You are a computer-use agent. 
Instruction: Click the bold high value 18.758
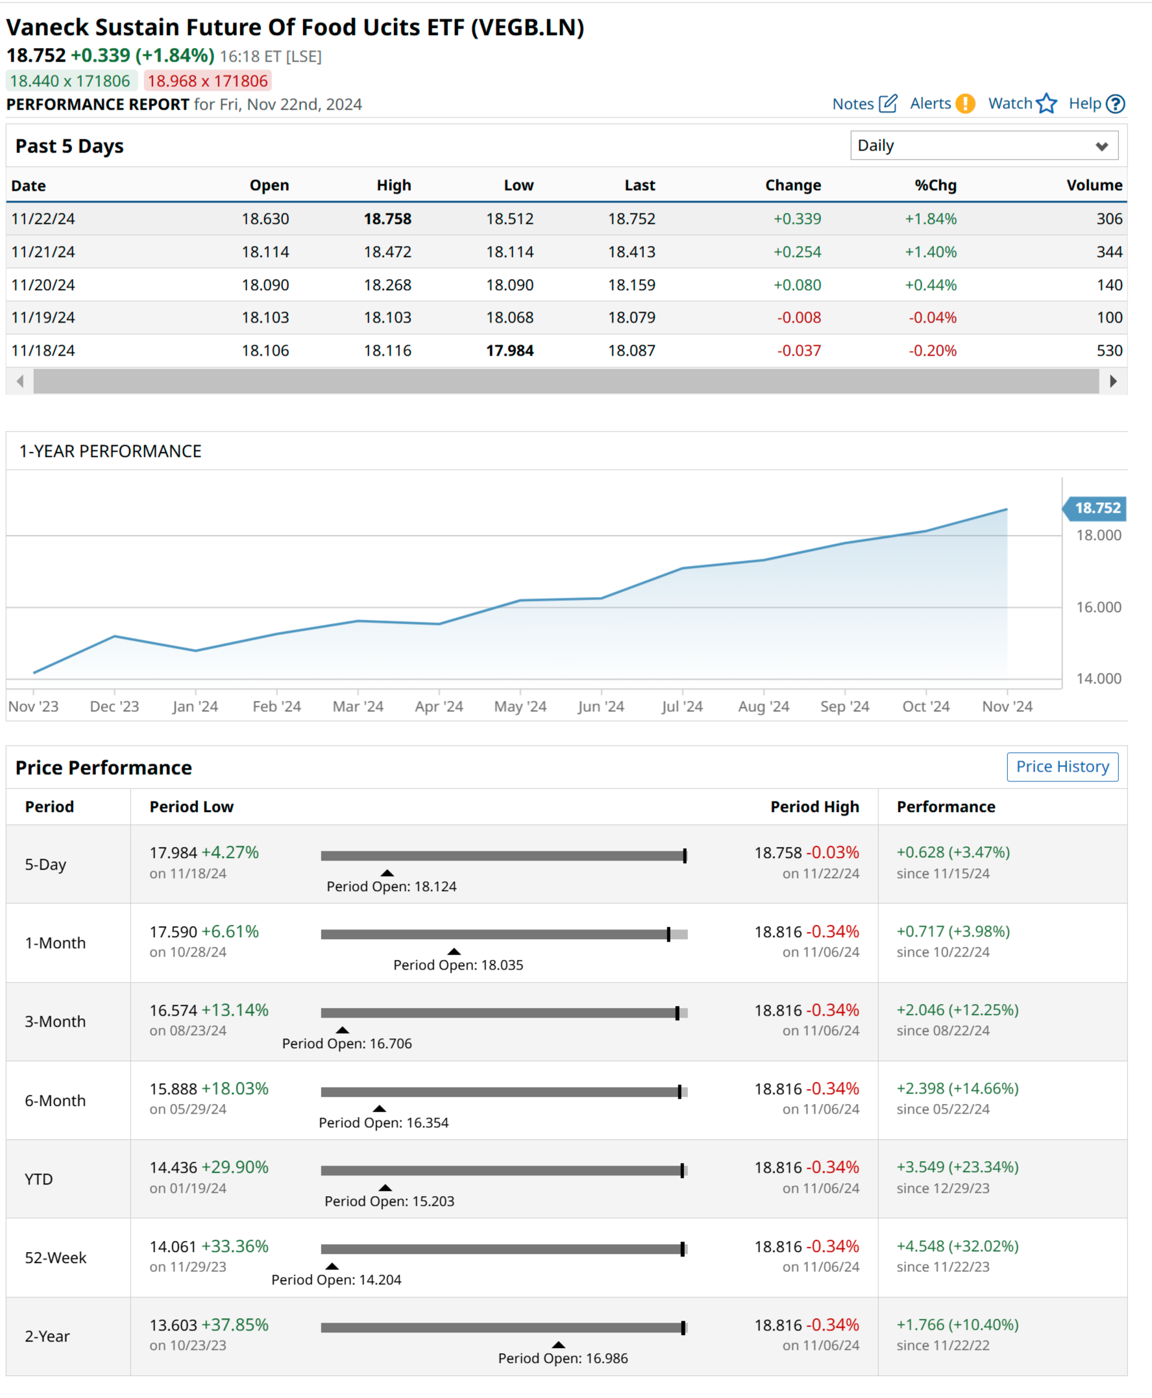[x=387, y=218]
